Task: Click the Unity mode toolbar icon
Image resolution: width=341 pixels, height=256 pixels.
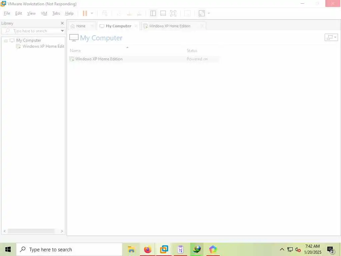Action: (x=187, y=13)
